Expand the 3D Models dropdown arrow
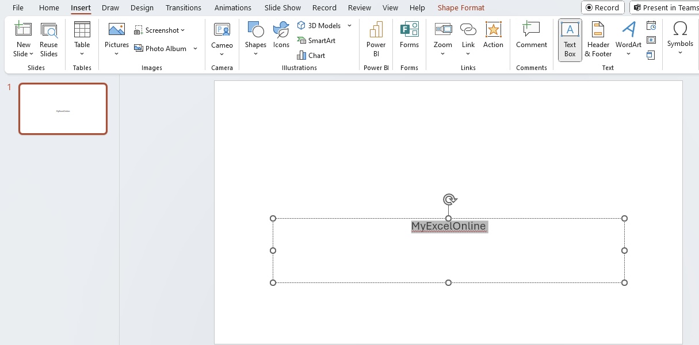 point(349,26)
